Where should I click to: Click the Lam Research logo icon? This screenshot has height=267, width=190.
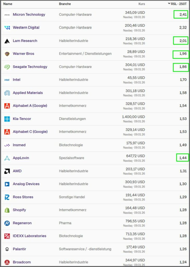pos(7,41)
